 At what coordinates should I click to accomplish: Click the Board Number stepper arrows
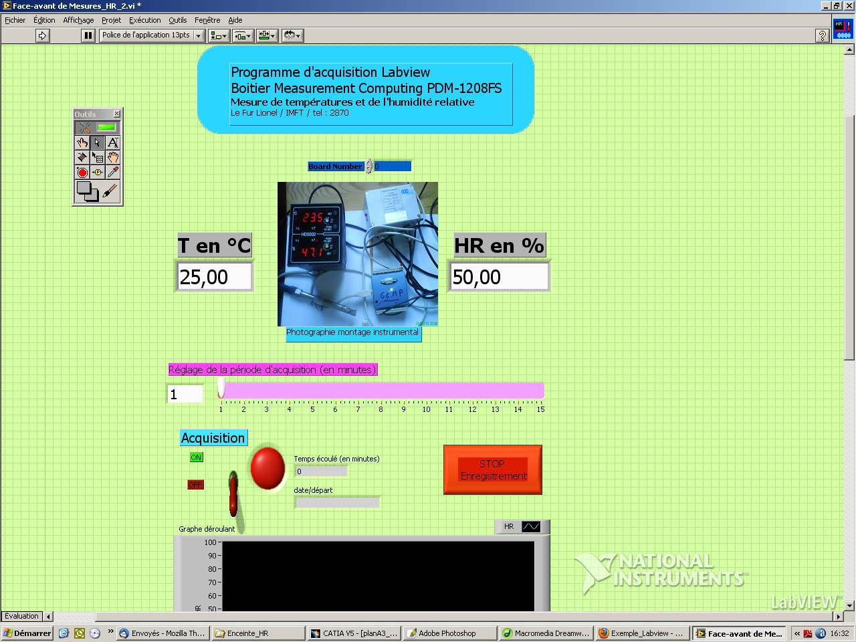coord(368,167)
